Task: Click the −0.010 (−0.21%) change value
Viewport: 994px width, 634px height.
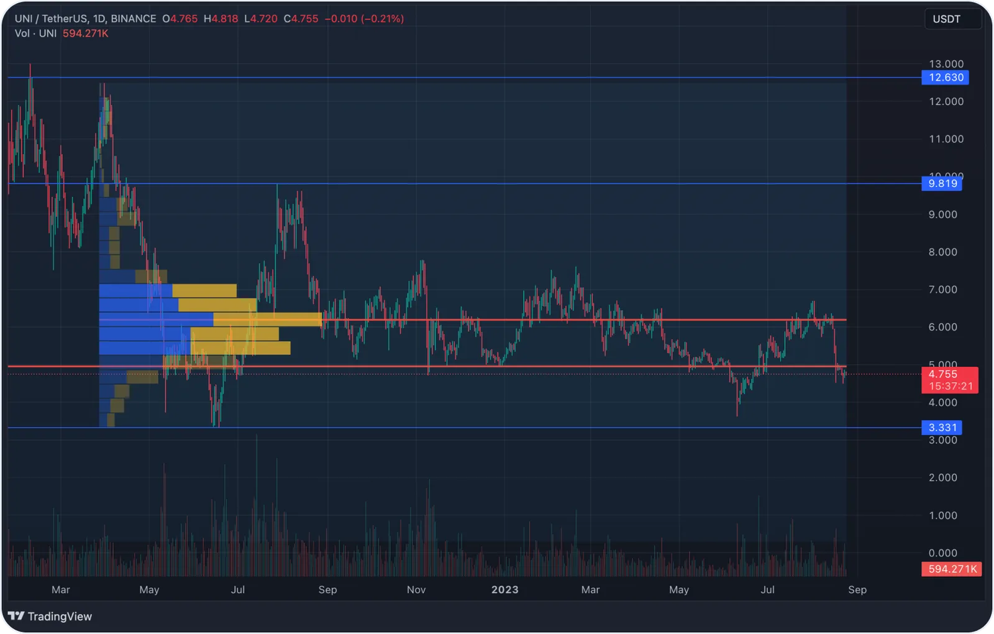Action: (364, 19)
